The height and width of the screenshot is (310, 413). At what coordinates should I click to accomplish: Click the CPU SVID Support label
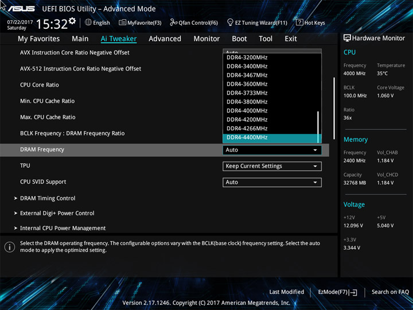[x=43, y=182]
